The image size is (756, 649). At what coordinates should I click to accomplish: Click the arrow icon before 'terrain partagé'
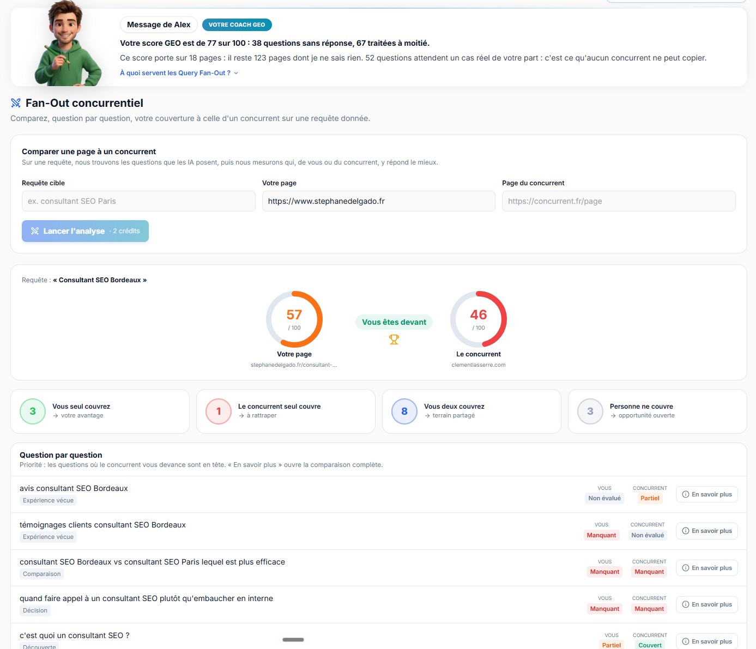tap(427, 416)
